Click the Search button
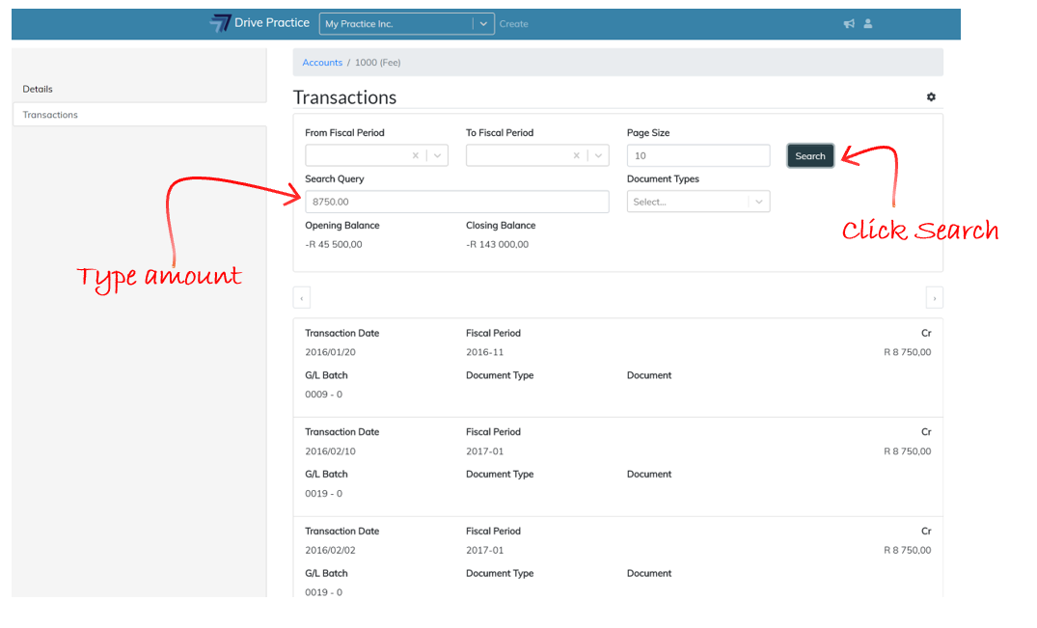 click(x=810, y=156)
